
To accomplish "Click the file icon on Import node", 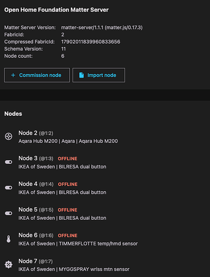I will 81,75.
